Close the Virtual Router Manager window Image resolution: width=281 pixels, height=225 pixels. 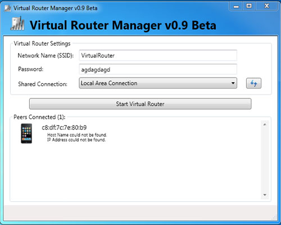click(x=267, y=6)
